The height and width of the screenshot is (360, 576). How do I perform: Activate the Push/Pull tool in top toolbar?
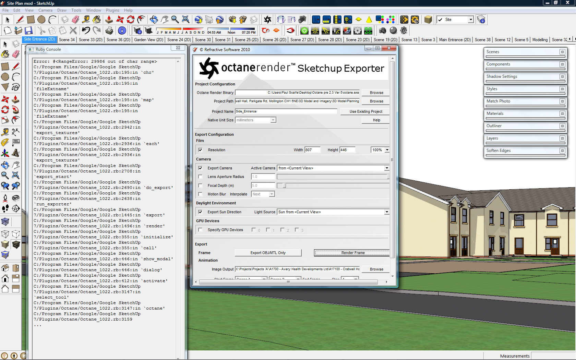pos(109,20)
